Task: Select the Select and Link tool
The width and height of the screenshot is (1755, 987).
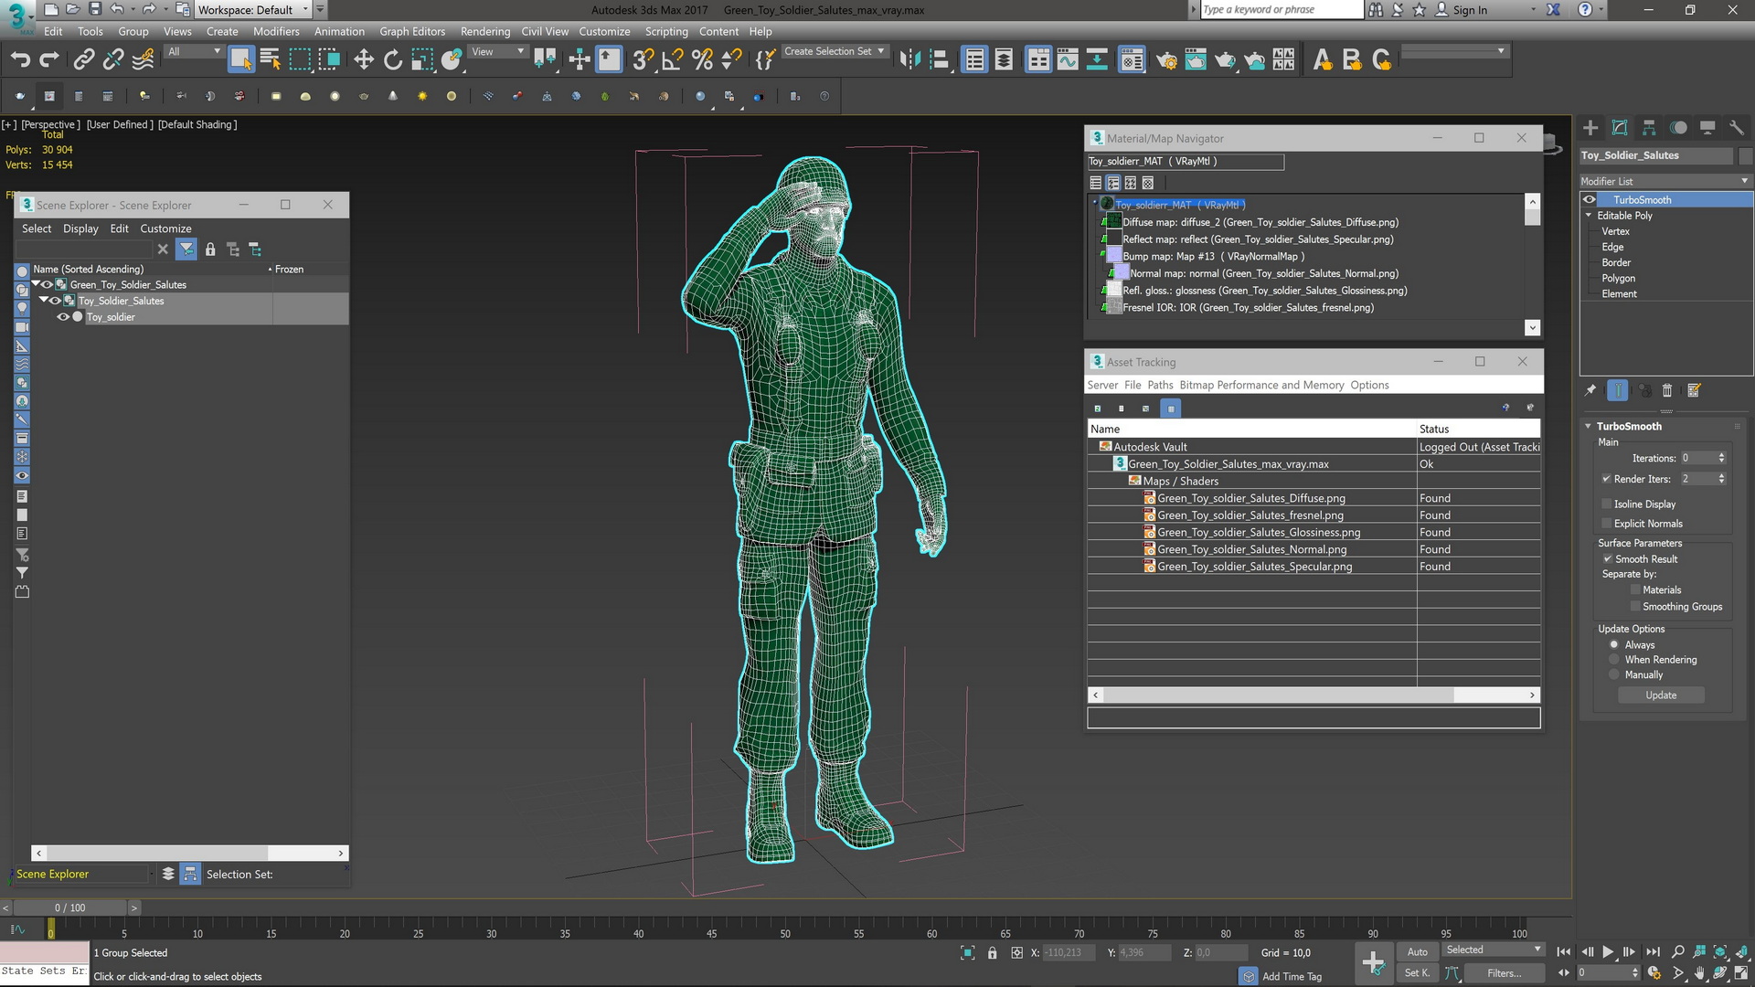Action: tap(83, 59)
